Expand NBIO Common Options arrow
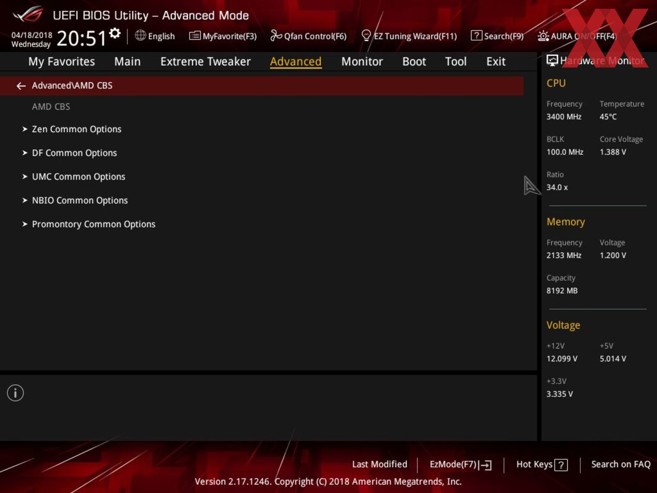The image size is (657, 493). (x=25, y=200)
